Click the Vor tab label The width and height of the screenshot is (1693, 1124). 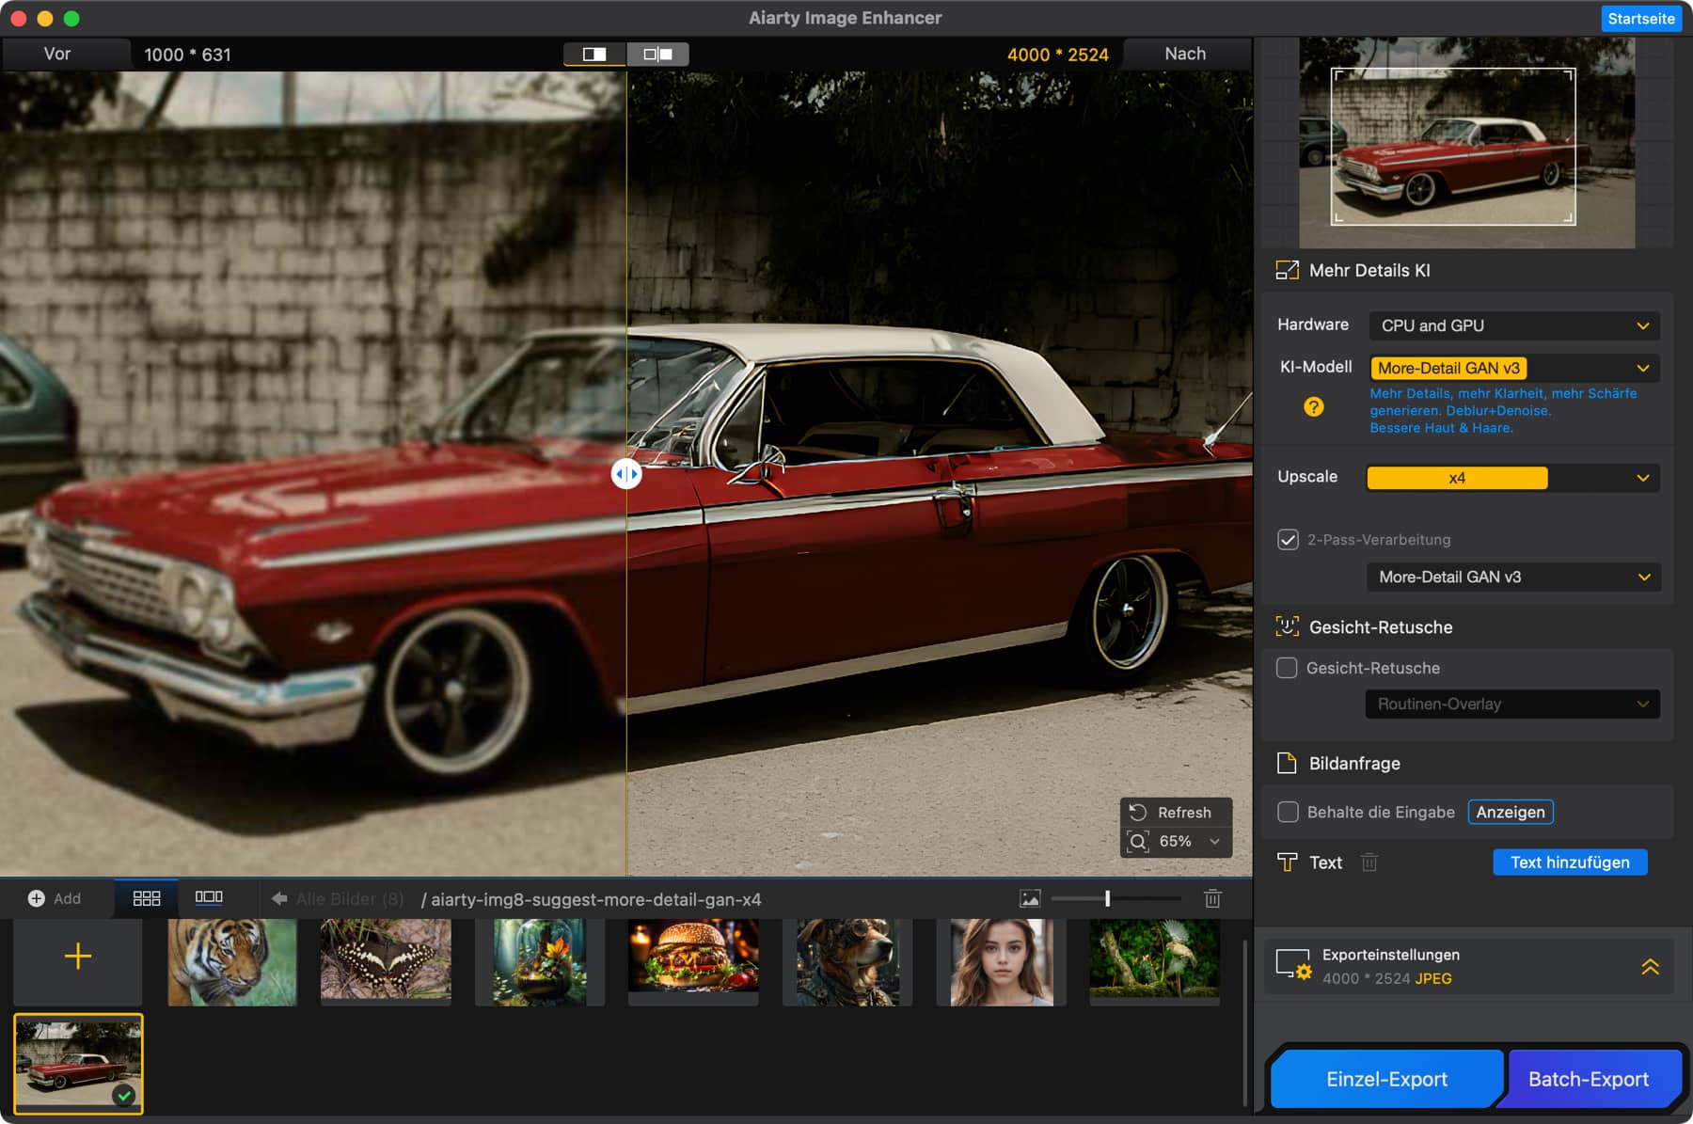[x=57, y=55]
